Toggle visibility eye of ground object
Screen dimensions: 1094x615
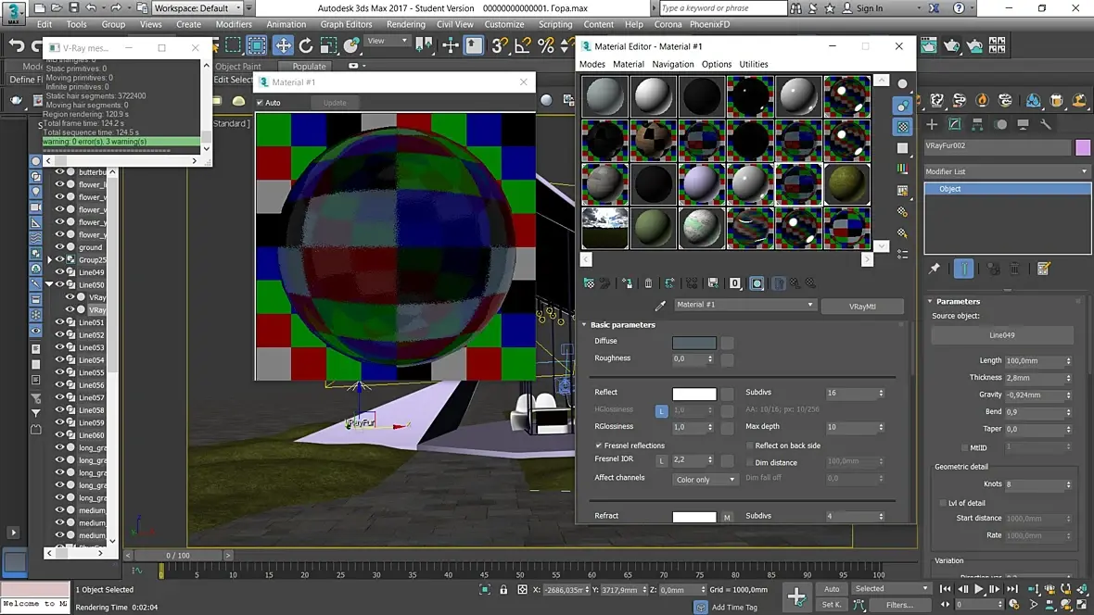59,247
